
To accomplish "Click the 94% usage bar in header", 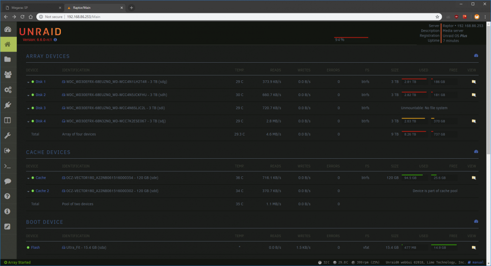I will click(351, 39).
